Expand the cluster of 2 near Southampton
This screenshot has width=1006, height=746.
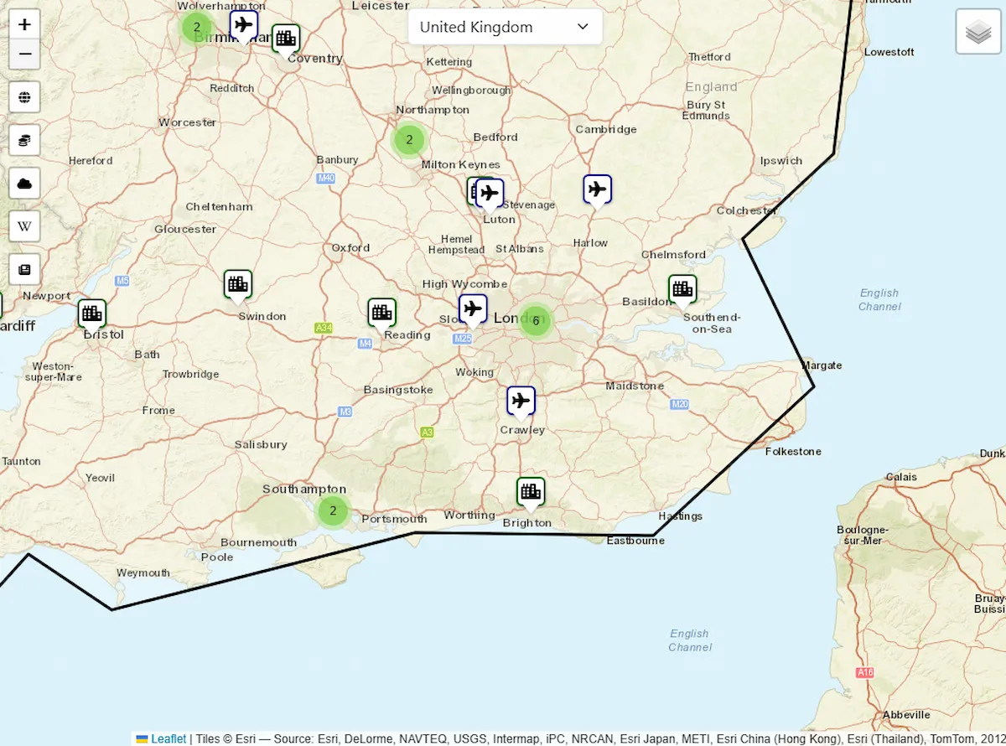[333, 510]
